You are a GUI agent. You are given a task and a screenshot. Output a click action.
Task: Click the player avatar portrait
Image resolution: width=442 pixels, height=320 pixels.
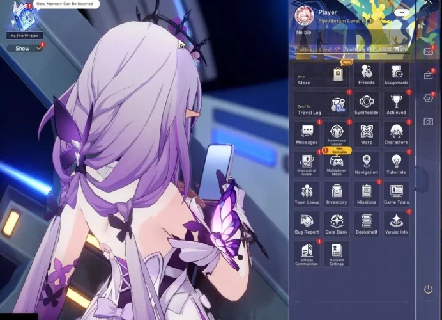[305, 15]
